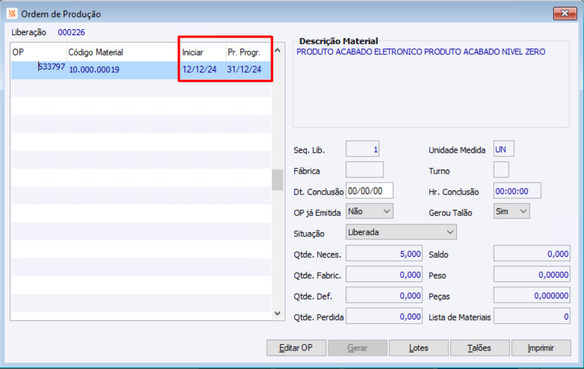Click the Turno input field

pos(502,170)
